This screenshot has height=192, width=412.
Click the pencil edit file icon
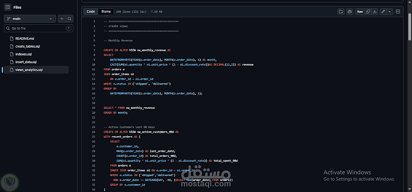point(383,11)
